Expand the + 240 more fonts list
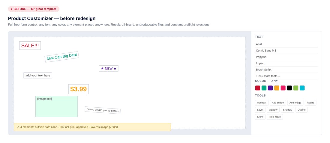Screen dimensions: 330x143 [286, 76]
